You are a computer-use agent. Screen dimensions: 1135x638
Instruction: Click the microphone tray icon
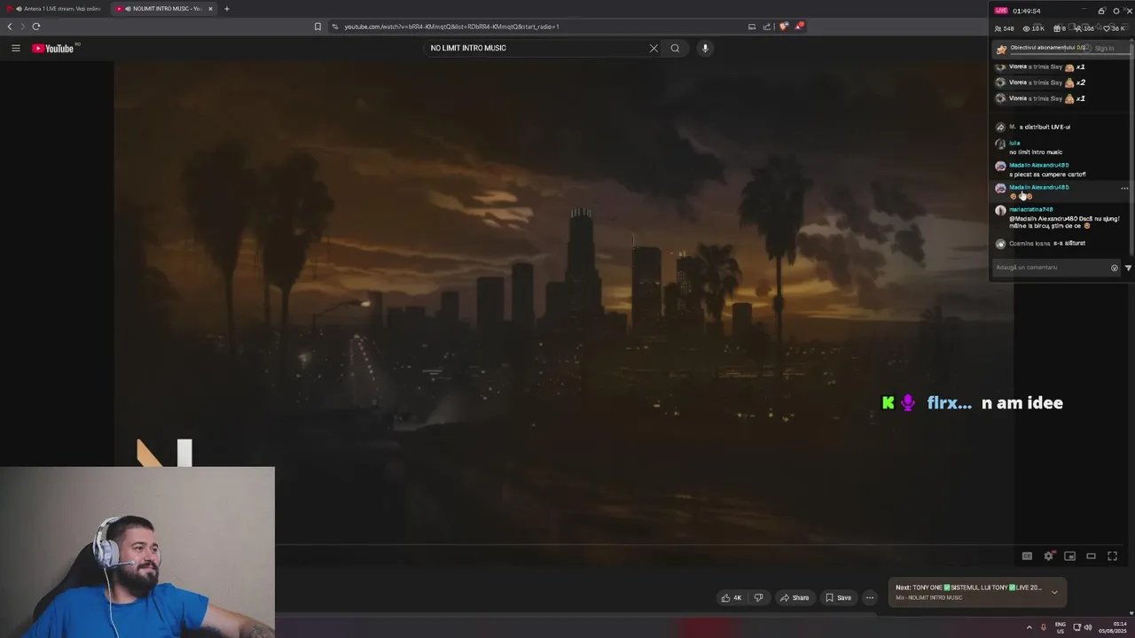[x=1044, y=627]
